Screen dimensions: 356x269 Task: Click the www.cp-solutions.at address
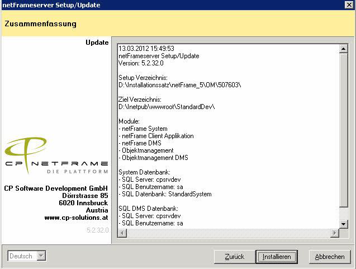pyautogui.click(x=76, y=218)
